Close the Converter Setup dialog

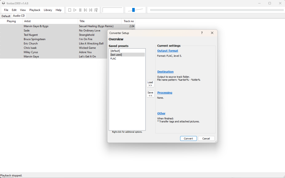[212, 33]
